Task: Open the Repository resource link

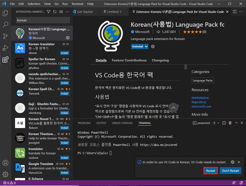Action: pyautogui.click(x=199, y=102)
